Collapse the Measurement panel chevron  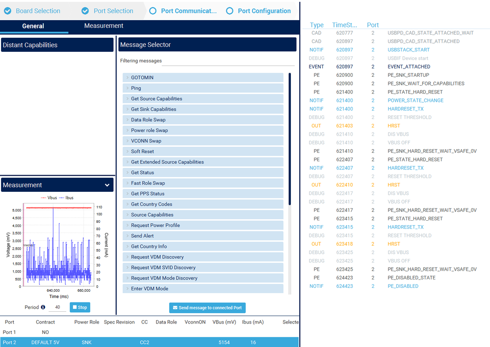click(107, 185)
